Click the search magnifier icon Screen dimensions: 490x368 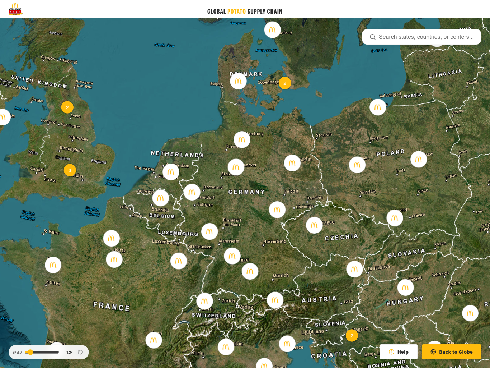tap(373, 37)
